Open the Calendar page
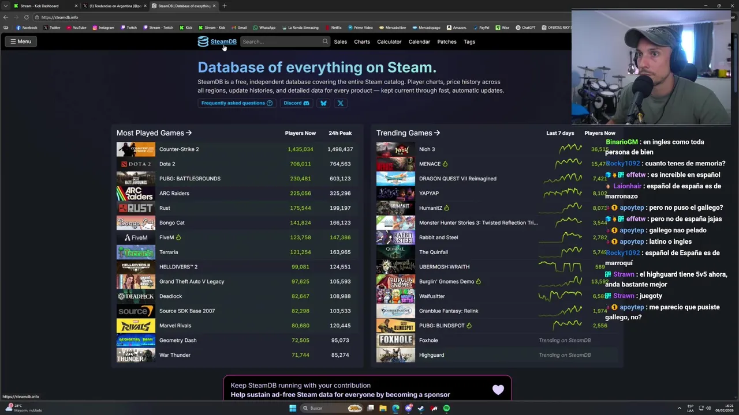This screenshot has width=739, height=415. click(x=419, y=41)
